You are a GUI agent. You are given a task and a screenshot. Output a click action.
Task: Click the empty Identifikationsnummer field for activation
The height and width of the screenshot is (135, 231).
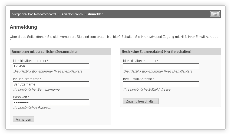click(x=161, y=66)
